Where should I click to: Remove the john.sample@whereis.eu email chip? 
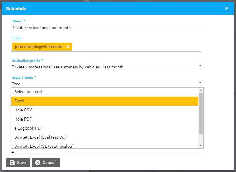click(68, 47)
